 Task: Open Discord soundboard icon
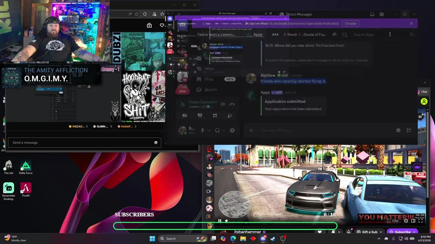(230, 116)
